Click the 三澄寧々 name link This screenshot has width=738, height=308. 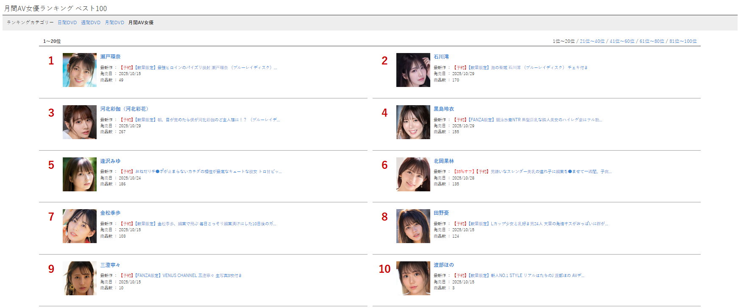(x=110, y=265)
